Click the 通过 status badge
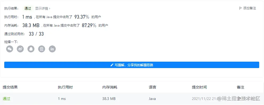This screenshot has width=264, height=105. point(28,9)
